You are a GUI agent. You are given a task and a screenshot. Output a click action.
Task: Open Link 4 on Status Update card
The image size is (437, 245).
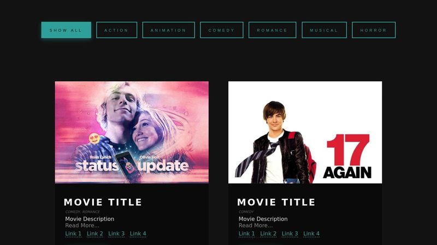coord(138,234)
